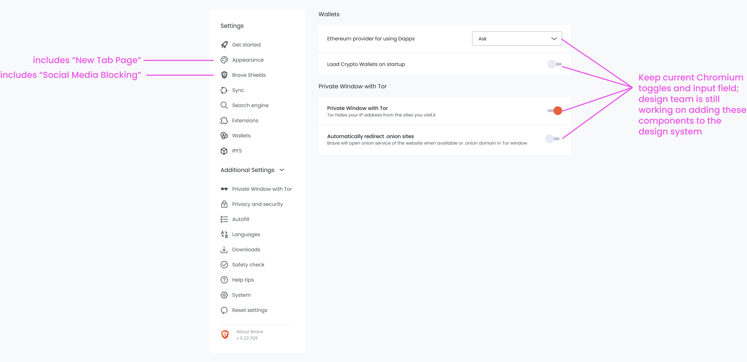Run Safety check from sidebar

(248, 265)
